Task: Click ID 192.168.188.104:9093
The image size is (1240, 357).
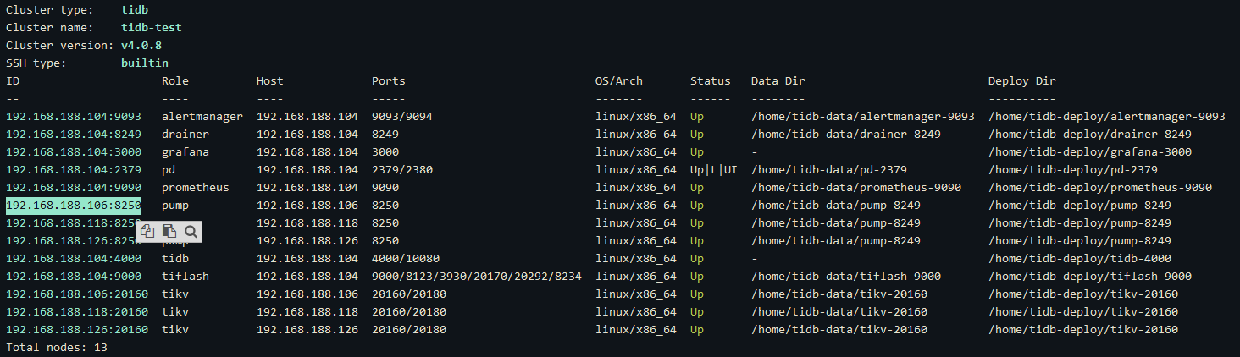Action: pos(74,117)
